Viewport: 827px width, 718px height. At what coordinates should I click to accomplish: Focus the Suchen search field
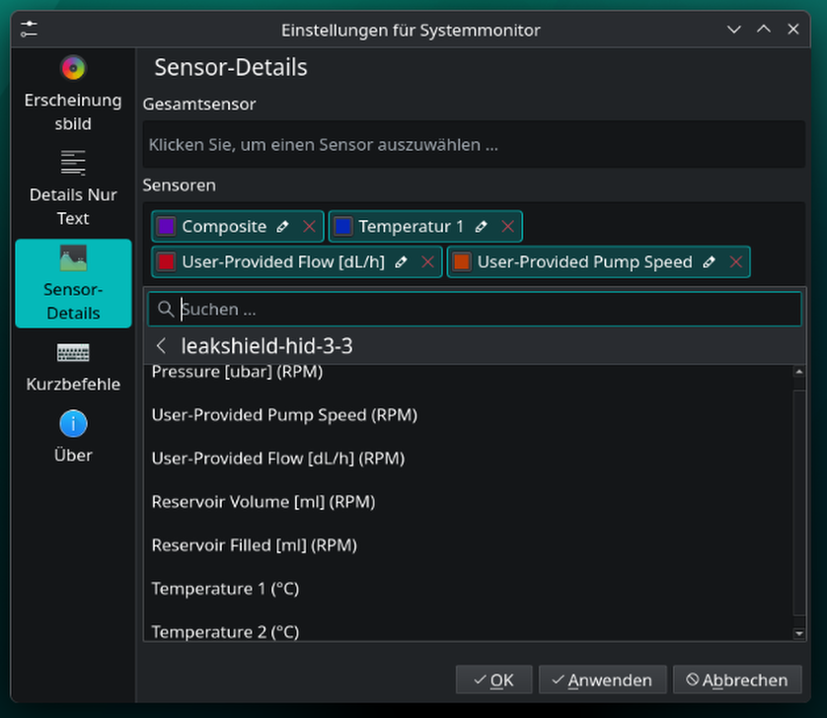click(474, 309)
